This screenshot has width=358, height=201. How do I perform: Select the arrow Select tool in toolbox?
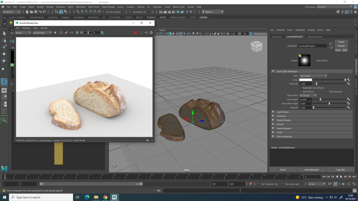click(x=5, y=33)
